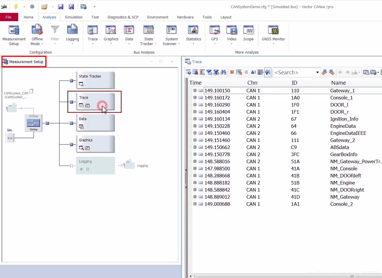Toggle the break point before Logging block

[x=71, y=166]
